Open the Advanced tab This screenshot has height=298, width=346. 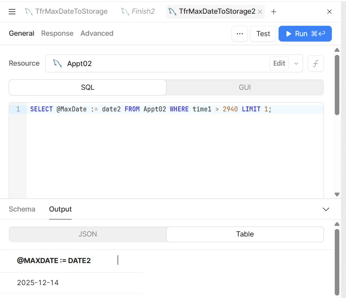[x=97, y=33]
